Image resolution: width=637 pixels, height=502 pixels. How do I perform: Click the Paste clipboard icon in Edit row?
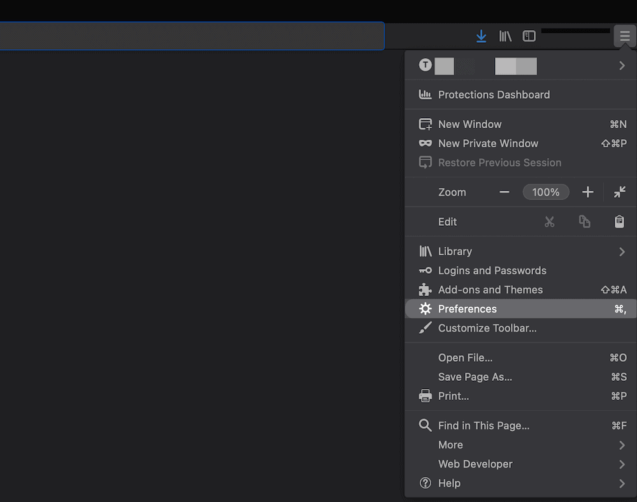(x=619, y=221)
